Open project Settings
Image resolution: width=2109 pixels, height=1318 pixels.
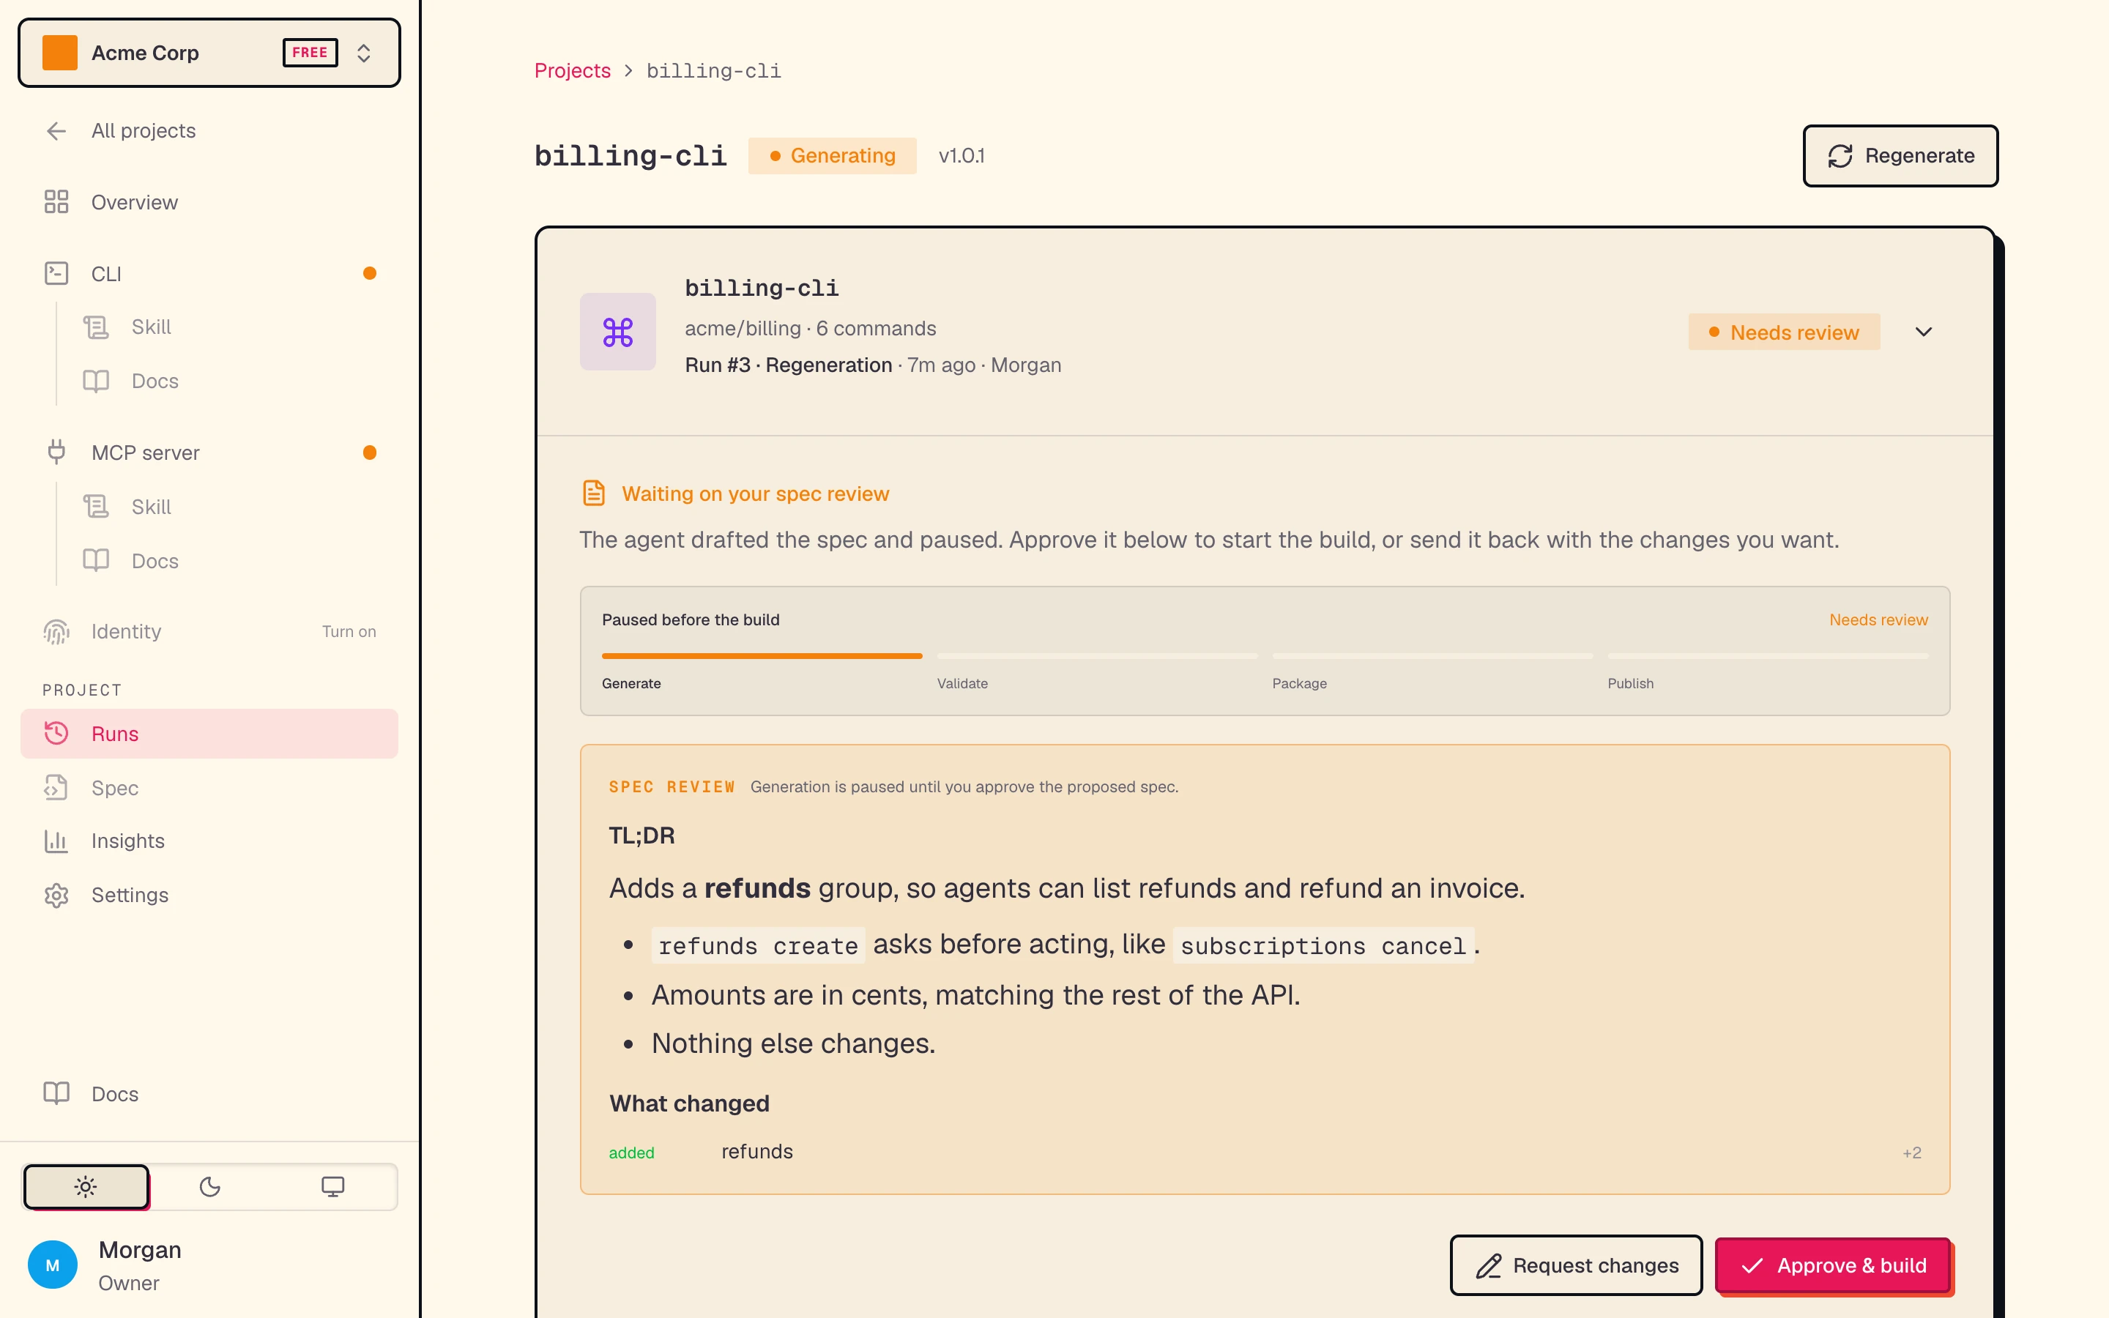(209, 896)
